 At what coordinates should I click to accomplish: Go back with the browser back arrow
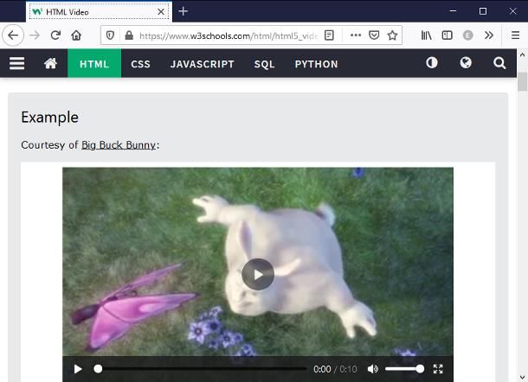click(13, 35)
